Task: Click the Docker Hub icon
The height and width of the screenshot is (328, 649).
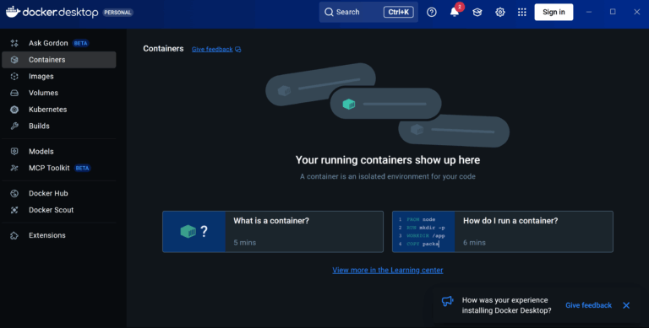Action: point(14,193)
